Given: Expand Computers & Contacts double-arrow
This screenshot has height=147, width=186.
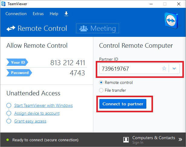Looking at the screenshot, I should tap(181, 138).
